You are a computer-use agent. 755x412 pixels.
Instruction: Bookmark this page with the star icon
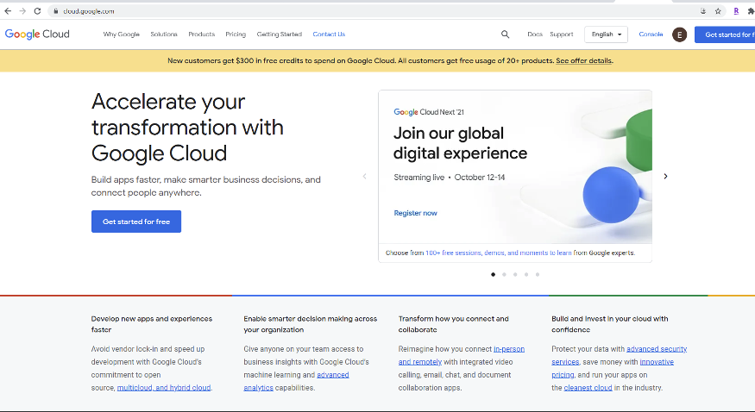click(x=718, y=11)
